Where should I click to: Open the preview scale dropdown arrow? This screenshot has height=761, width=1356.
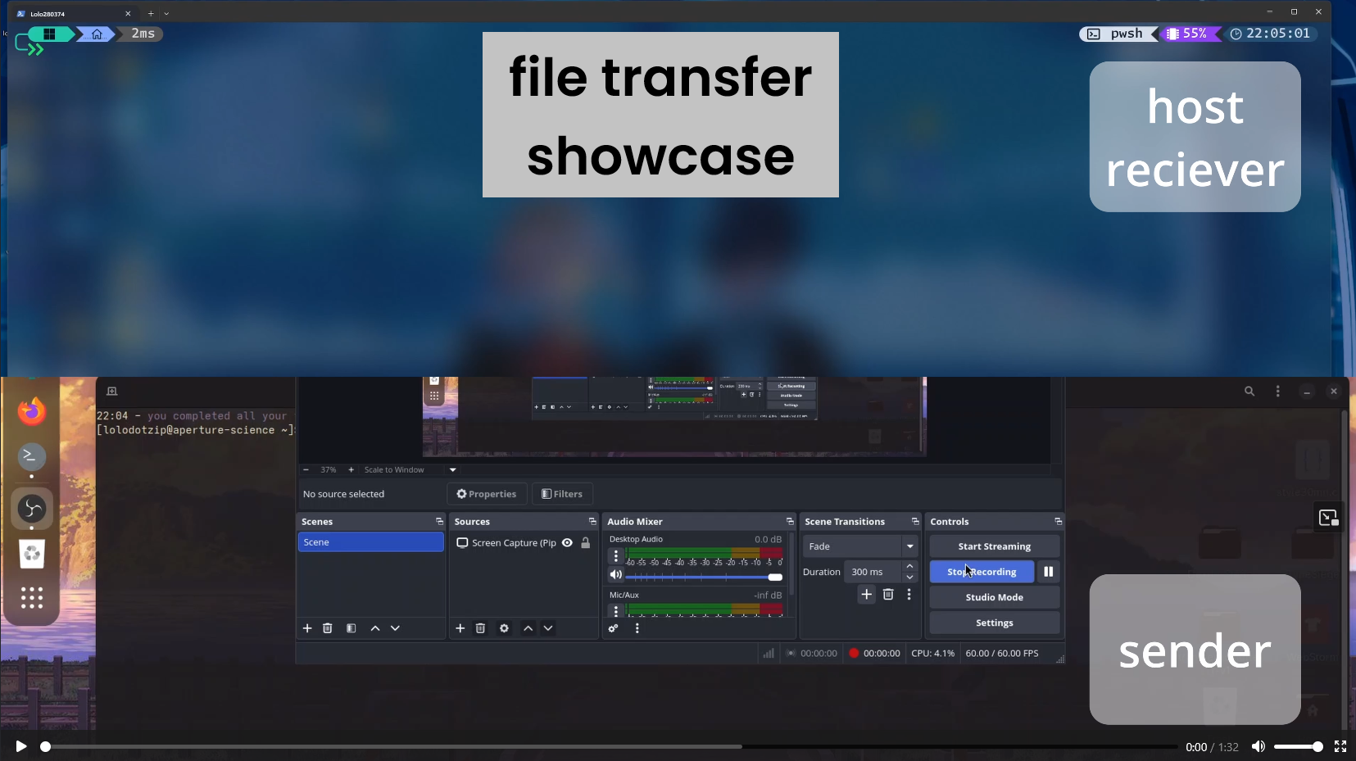pos(452,470)
